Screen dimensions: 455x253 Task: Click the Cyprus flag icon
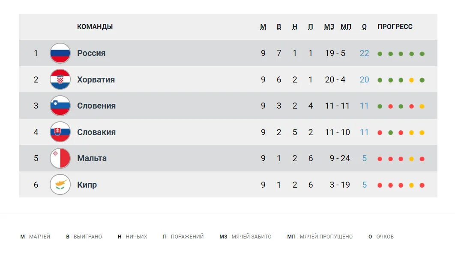(60, 185)
